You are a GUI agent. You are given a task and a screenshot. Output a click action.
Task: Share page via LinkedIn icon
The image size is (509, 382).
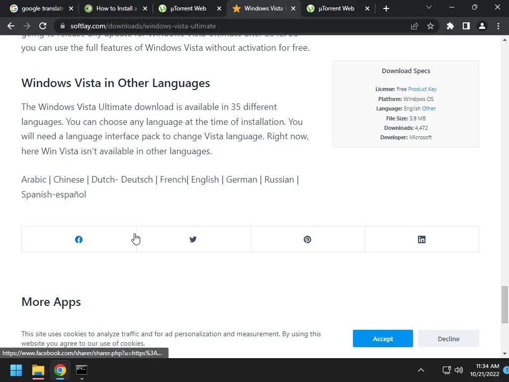pos(422,239)
